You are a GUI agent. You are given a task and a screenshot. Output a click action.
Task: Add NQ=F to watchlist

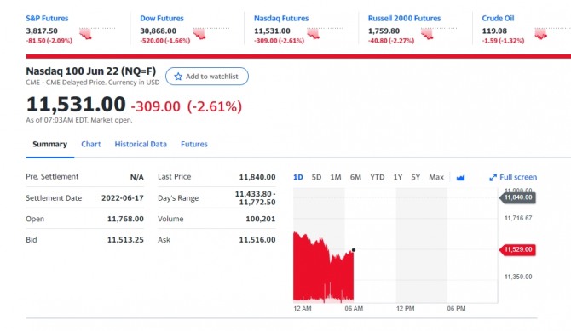(x=207, y=77)
